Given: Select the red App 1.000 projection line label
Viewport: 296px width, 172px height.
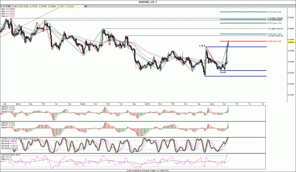Looking at the screenshot, I should coord(274,41).
